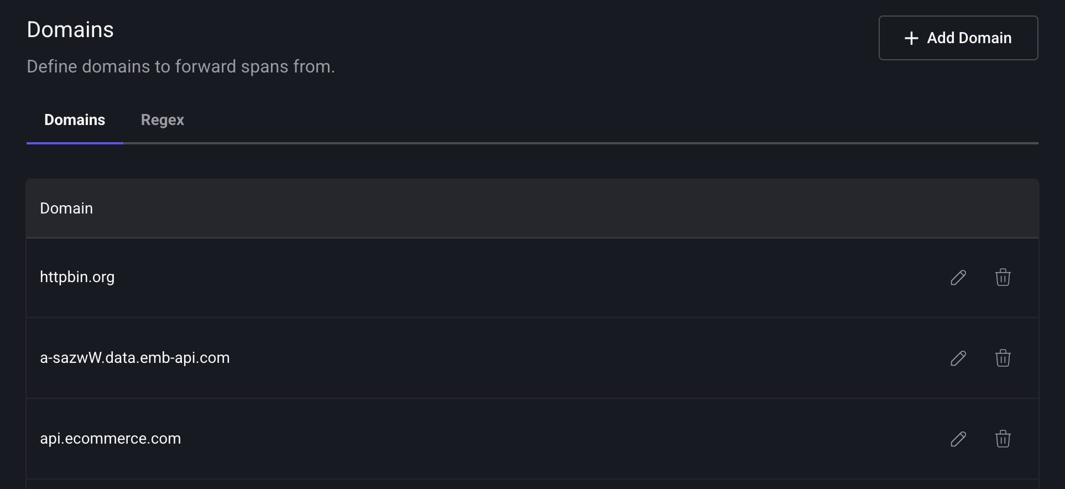Edit the api.ecommerce.com domain

pyautogui.click(x=958, y=439)
